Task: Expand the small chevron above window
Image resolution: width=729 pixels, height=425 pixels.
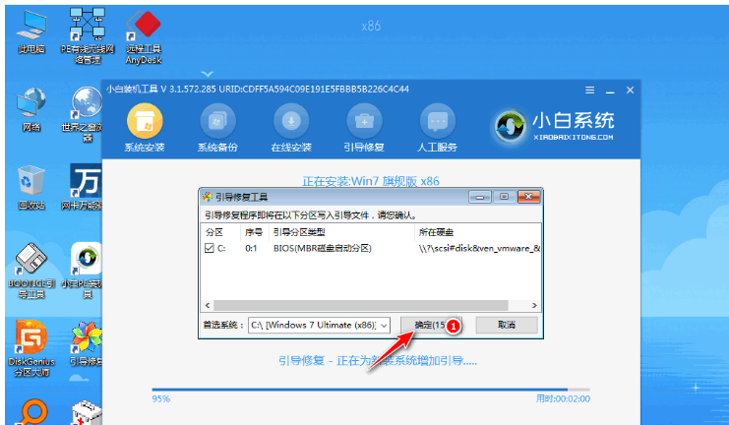Action: (x=207, y=74)
